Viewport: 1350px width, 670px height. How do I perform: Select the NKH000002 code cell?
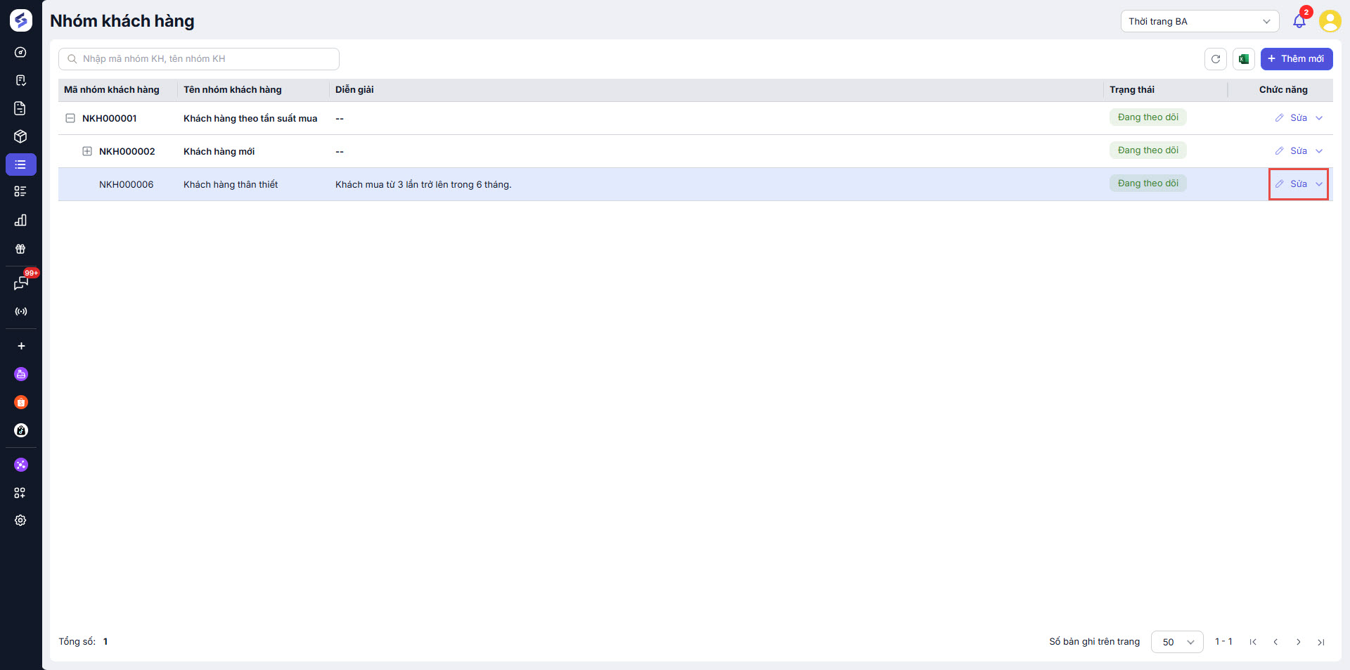(127, 151)
